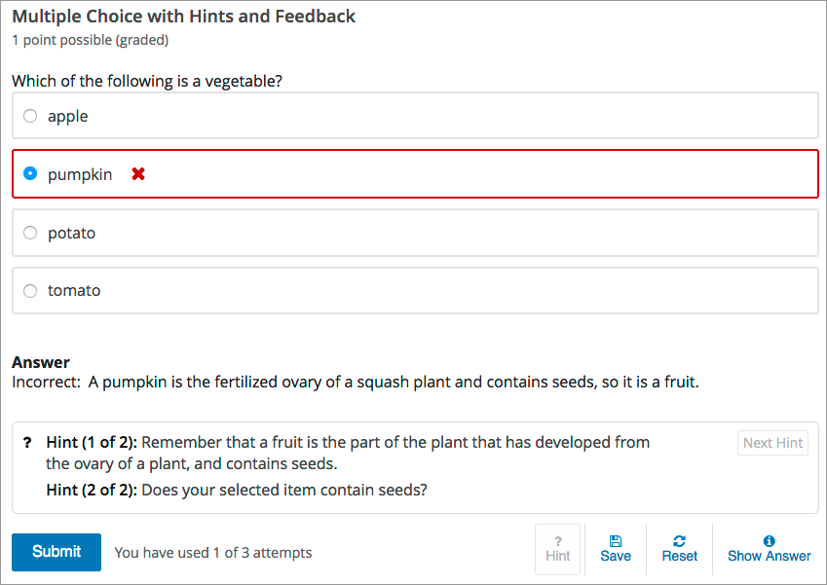
Task: Click the Hint question mark icon in the bottom toolbar
Action: pyautogui.click(x=558, y=541)
